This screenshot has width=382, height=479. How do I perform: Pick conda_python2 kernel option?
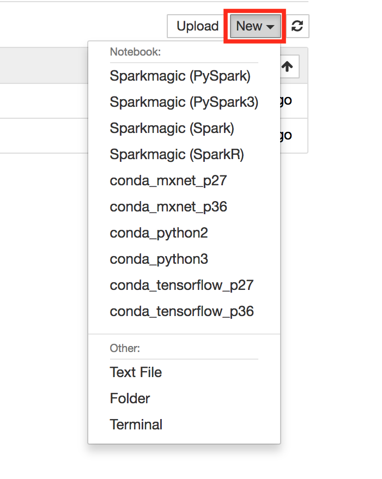tap(159, 233)
